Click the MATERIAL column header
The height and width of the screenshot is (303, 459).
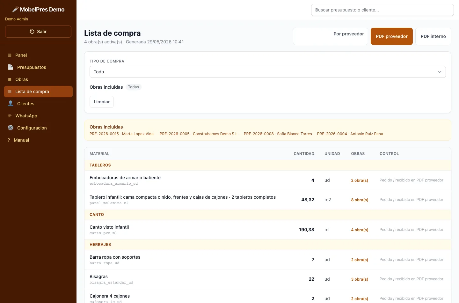pos(99,154)
